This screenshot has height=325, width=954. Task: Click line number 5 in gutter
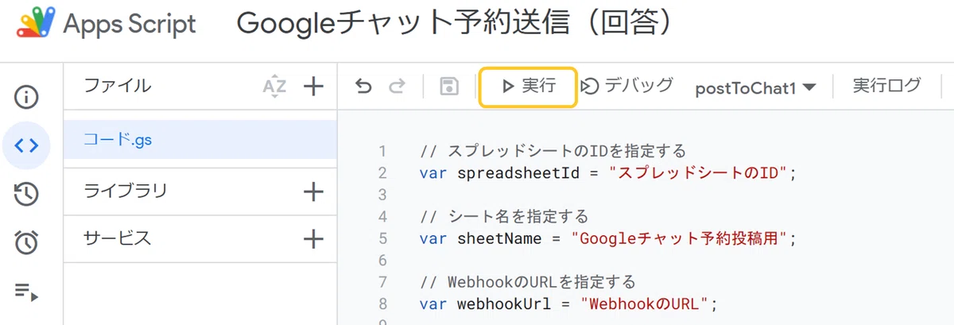(x=383, y=238)
